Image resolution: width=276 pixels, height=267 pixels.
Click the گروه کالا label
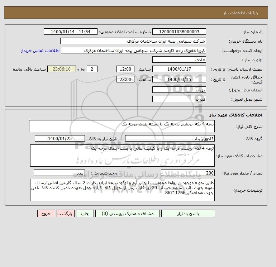click(x=254, y=139)
